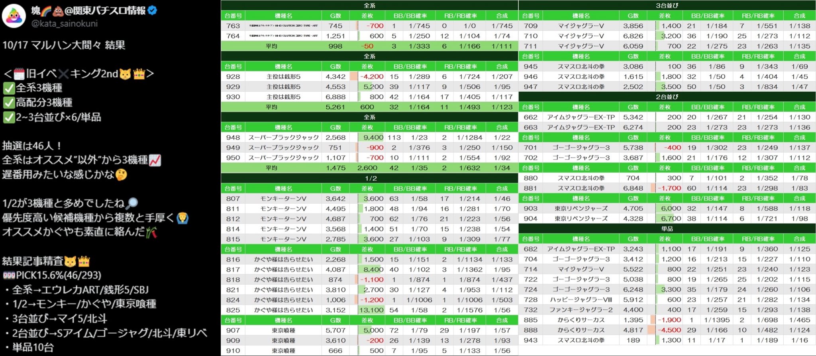
Task: Click アイムジャグラーEX-TP in row 662
Action: point(581,117)
